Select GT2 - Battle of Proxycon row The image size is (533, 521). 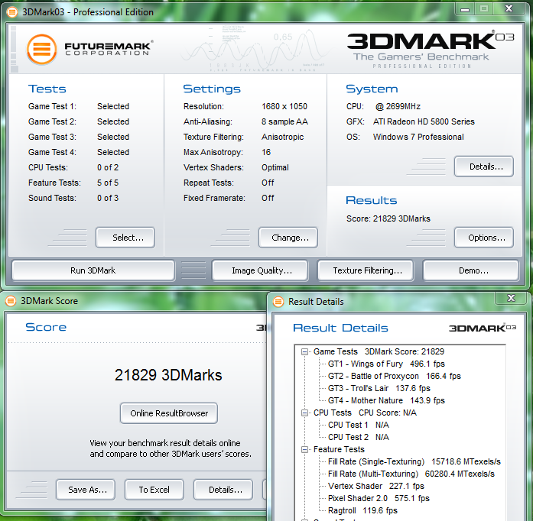(x=395, y=377)
